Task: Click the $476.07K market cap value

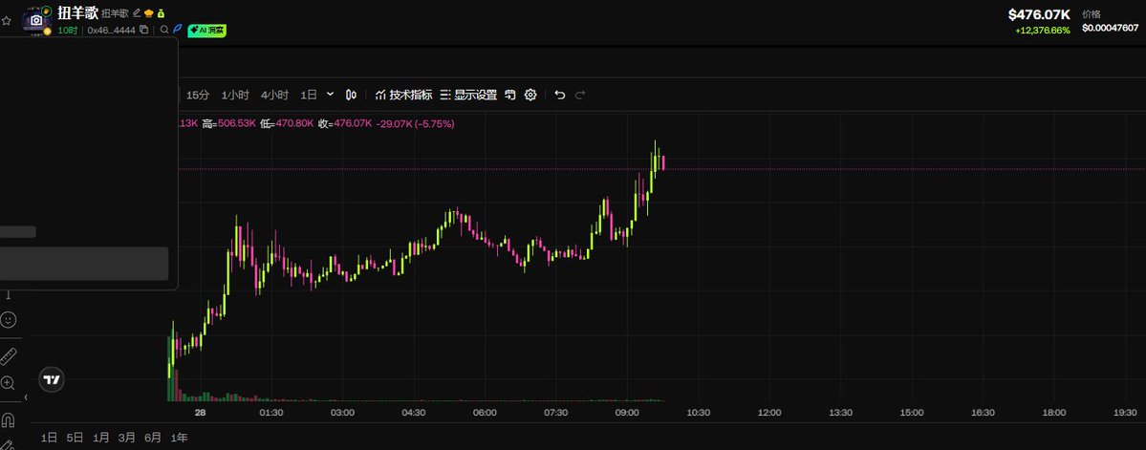Action: (x=1039, y=14)
